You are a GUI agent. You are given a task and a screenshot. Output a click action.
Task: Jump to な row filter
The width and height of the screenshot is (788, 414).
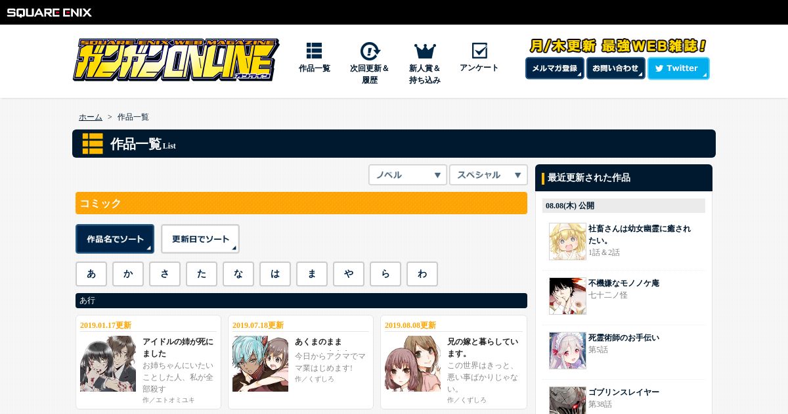point(238,274)
